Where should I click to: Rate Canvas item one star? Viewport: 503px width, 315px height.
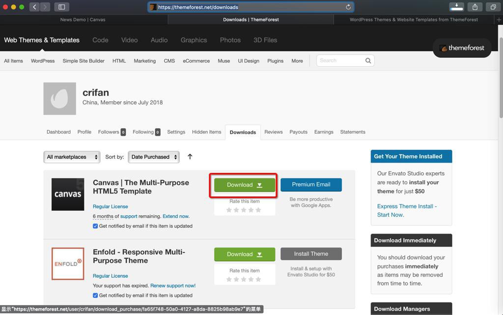pos(229,210)
